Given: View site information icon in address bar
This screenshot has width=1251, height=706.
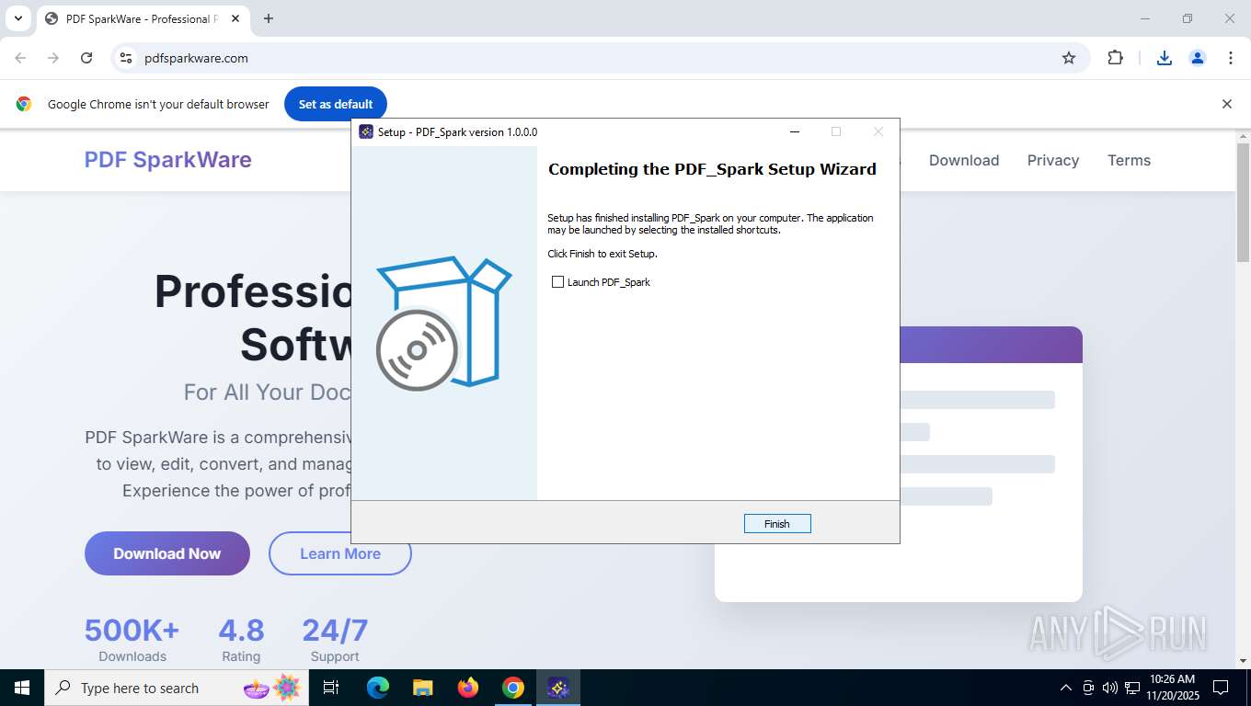Looking at the screenshot, I should 126,58.
